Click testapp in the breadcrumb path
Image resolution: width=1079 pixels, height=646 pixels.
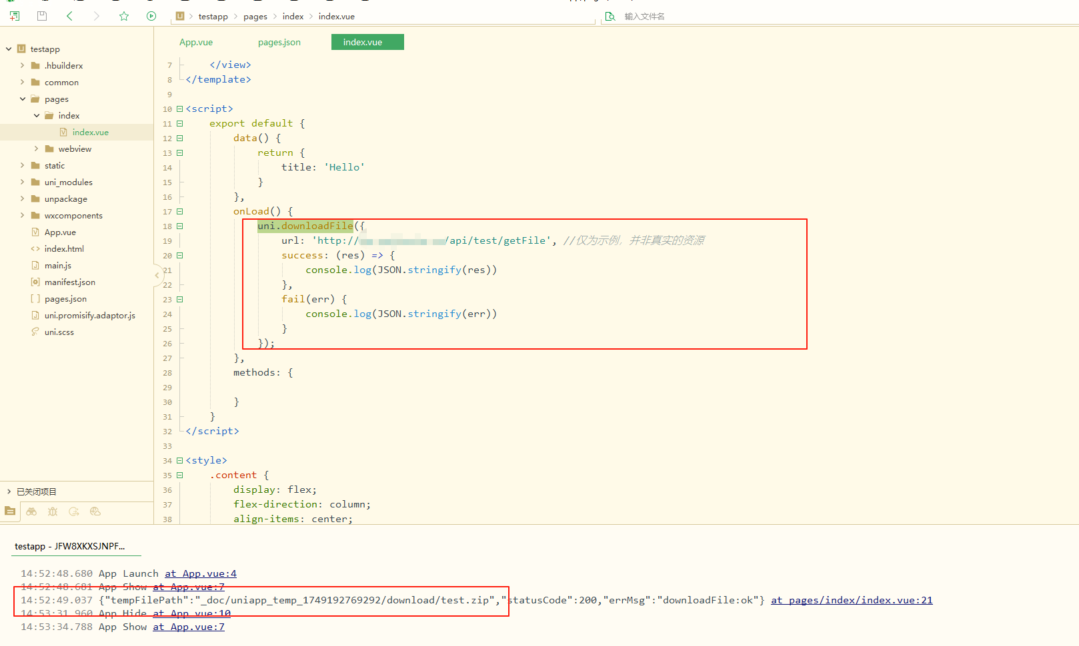click(213, 16)
